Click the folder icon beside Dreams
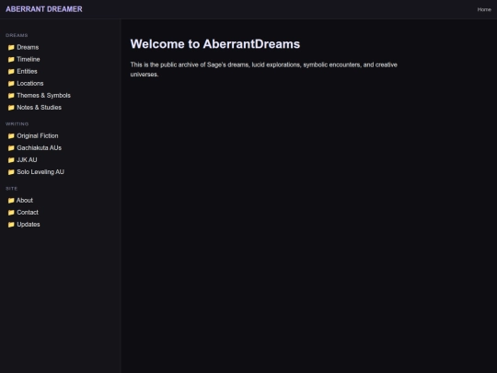 (11, 47)
